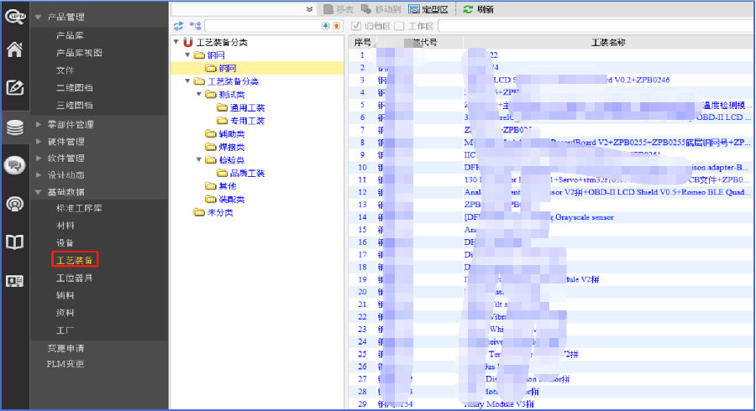This screenshot has height=411, width=756.
Task: Open the top dropdown combo box arrow
Action: [310, 9]
